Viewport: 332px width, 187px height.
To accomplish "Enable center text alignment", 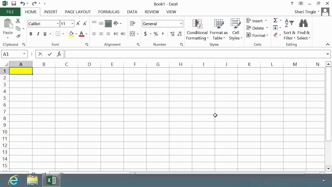I will point(101,34).
